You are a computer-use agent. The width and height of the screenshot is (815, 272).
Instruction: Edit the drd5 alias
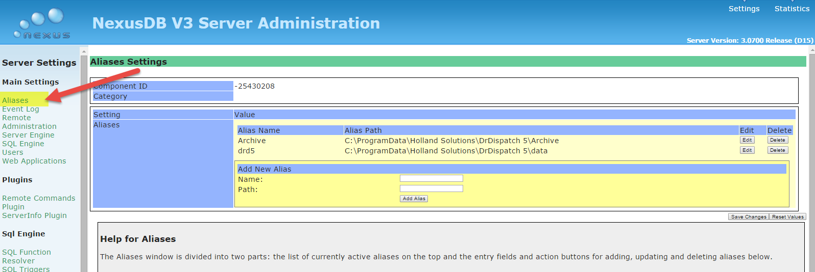pyautogui.click(x=747, y=150)
